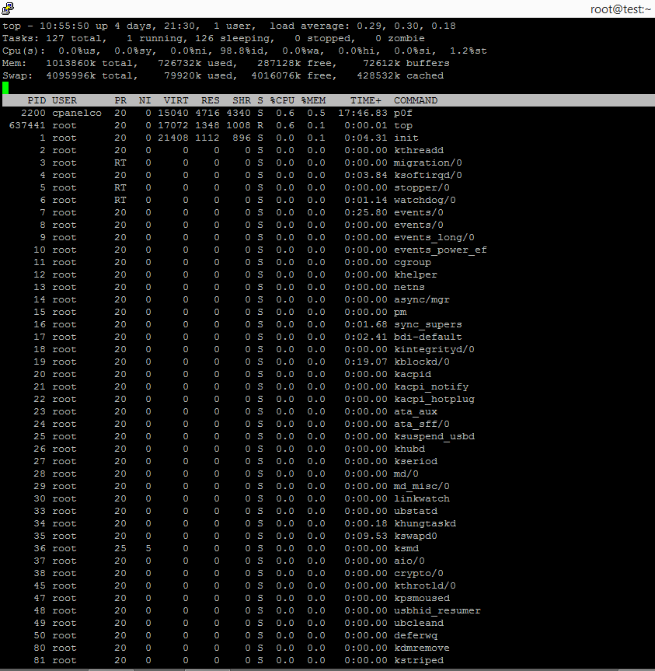Image resolution: width=655 pixels, height=671 pixels.
Task: Click the kstriped process entry
Action: 419,660
